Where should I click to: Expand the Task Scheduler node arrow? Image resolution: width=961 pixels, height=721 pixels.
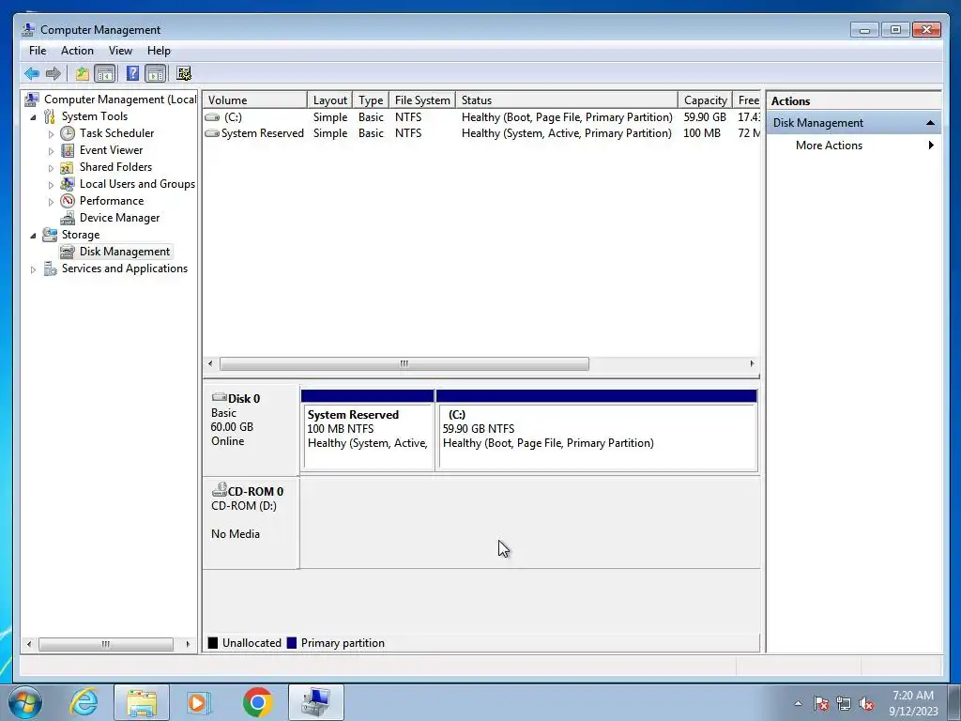pyautogui.click(x=51, y=133)
